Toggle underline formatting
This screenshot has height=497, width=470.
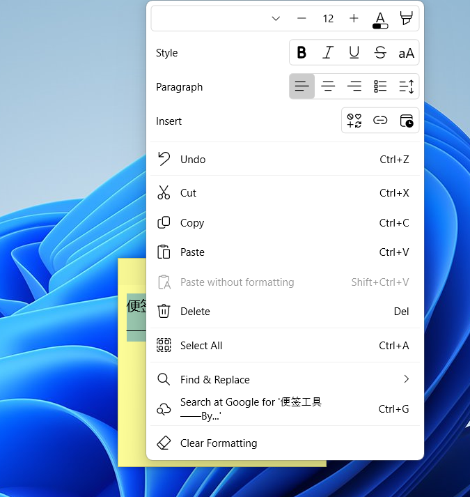354,52
